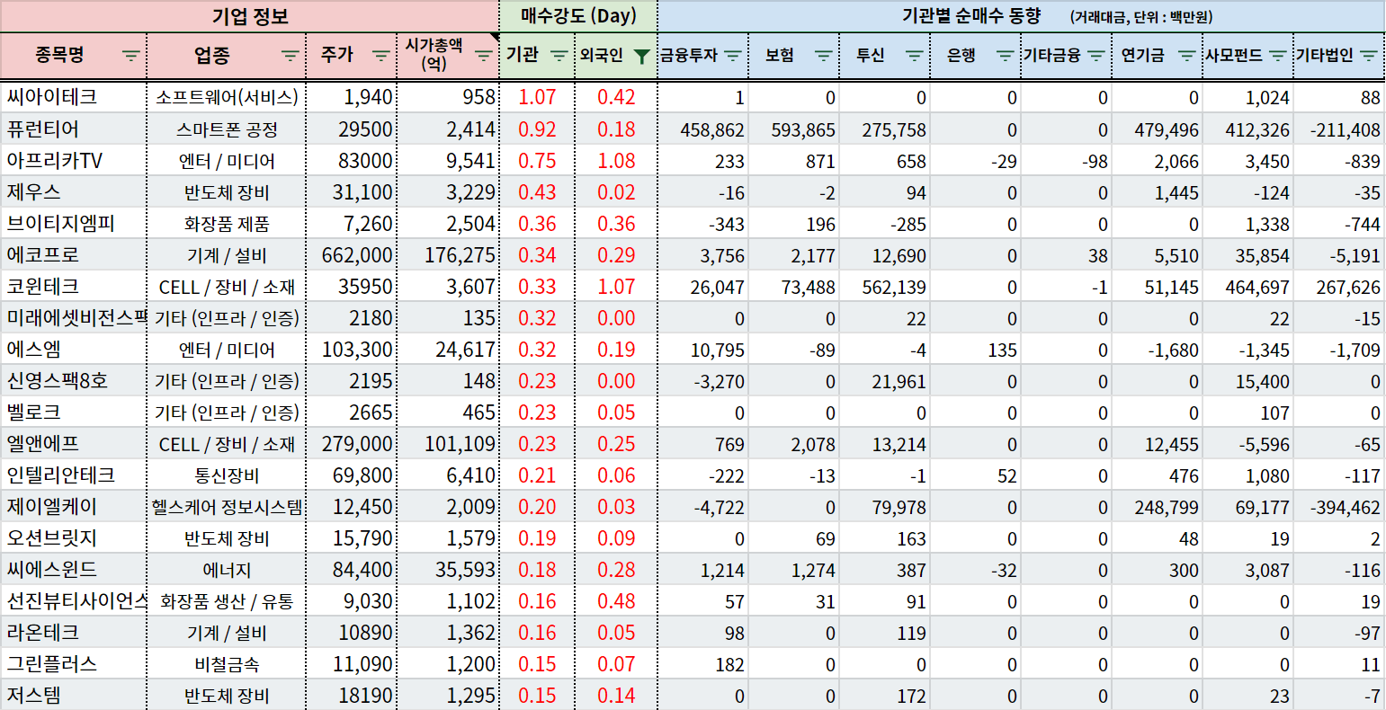Click the 제이엘케이 stock name cell

(x=74, y=506)
